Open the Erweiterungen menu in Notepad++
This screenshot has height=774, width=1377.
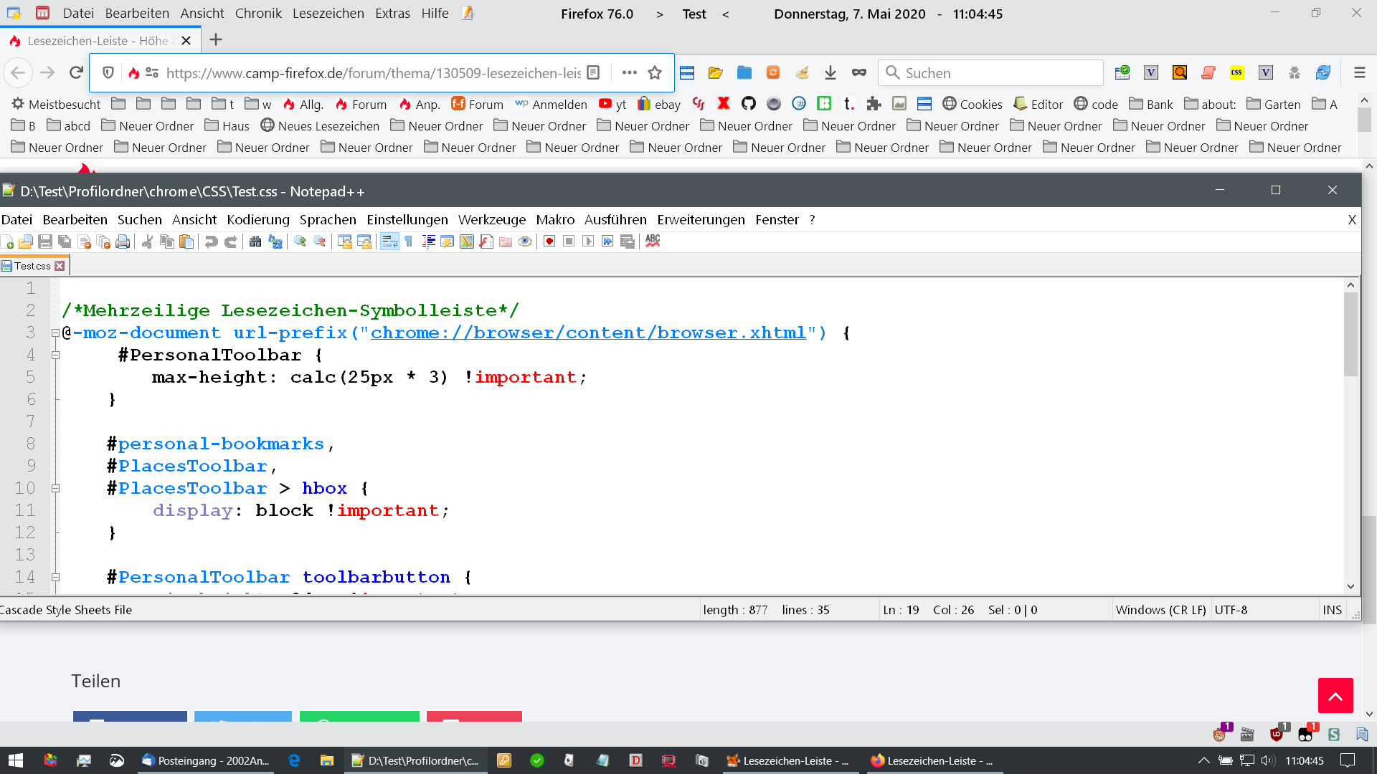tap(700, 219)
